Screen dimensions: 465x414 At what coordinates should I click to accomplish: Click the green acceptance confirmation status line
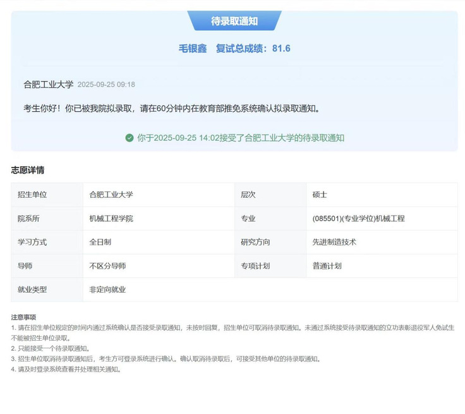click(x=240, y=138)
